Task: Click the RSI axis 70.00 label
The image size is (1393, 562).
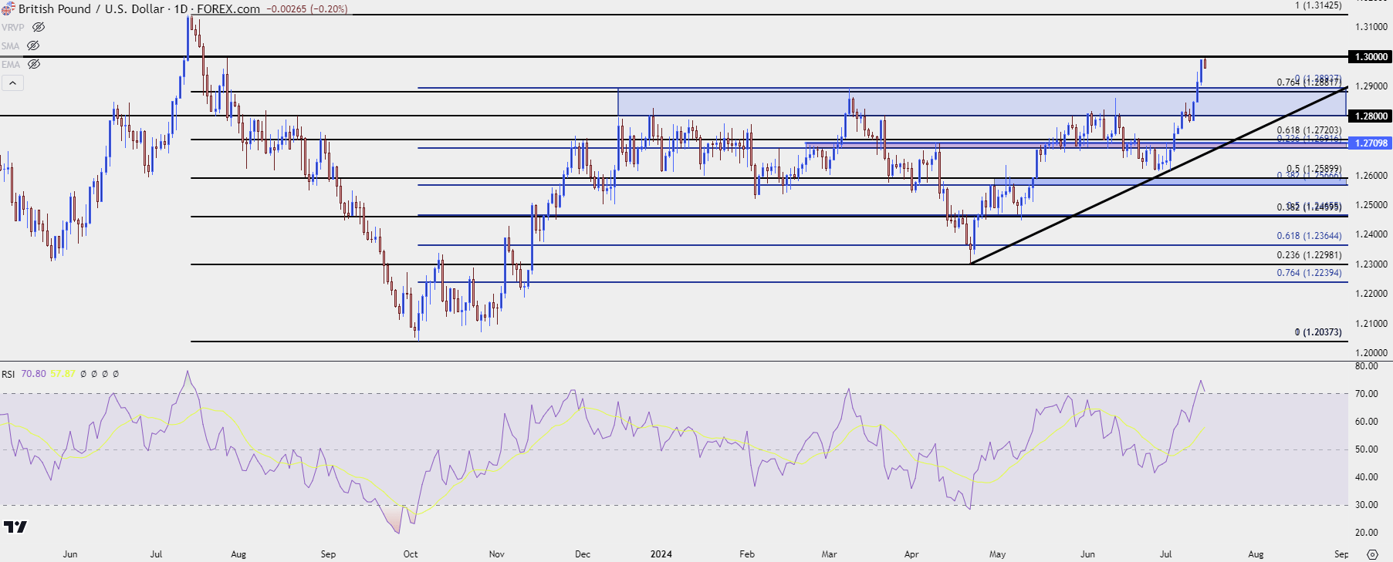Action: click(x=1367, y=394)
